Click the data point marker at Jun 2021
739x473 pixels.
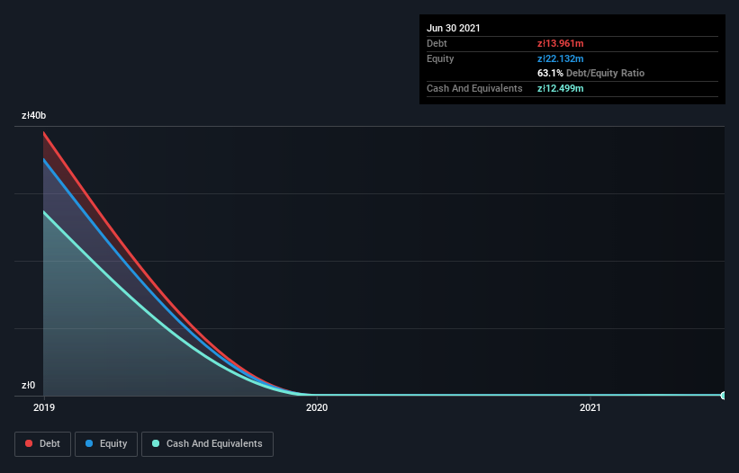coord(724,396)
